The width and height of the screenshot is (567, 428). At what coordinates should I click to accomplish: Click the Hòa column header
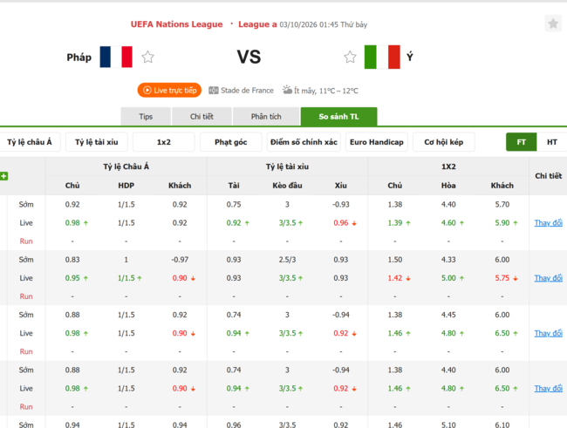(x=448, y=186)
